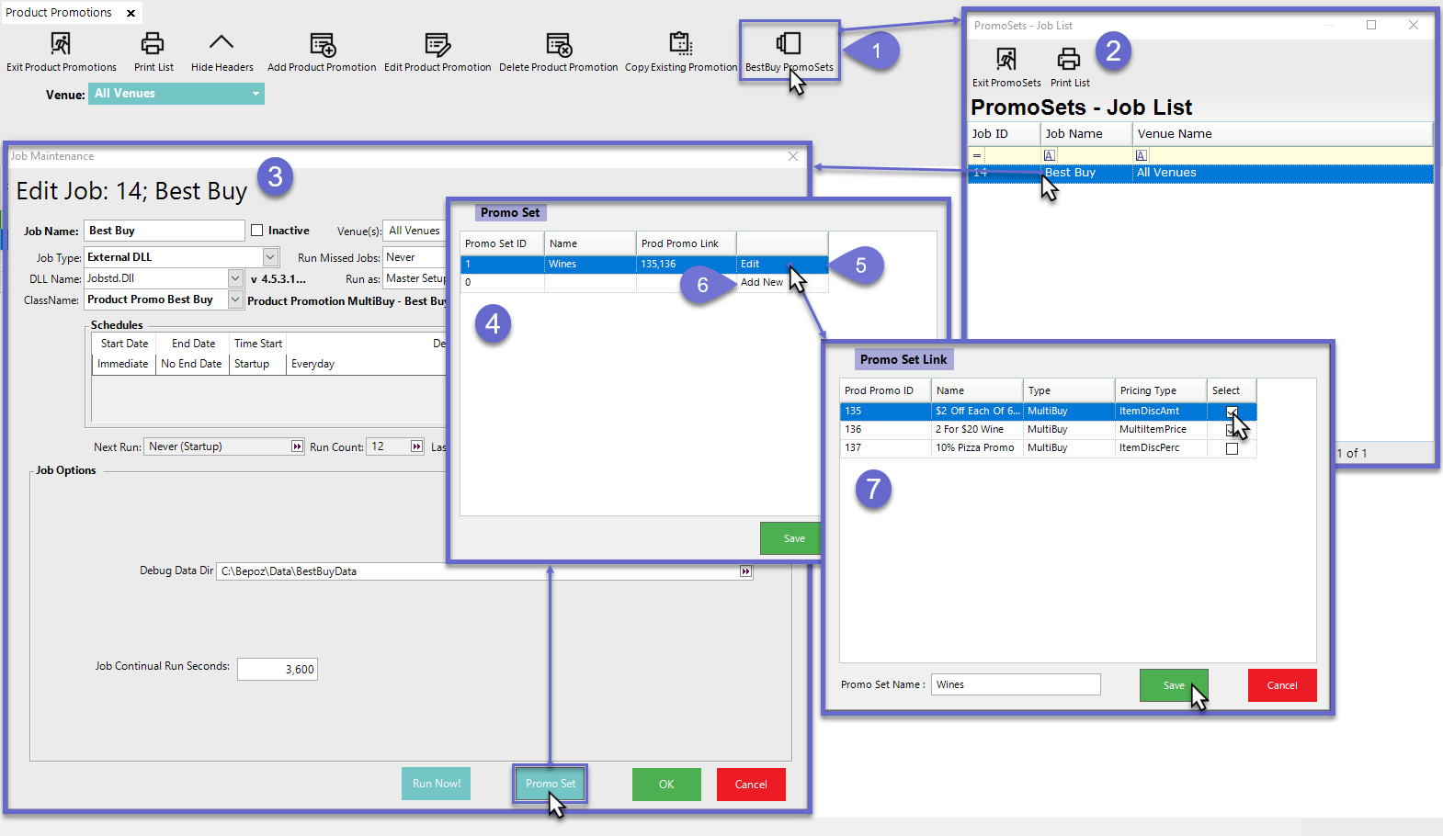The width and height of the screenshot is (1443, 836).
Task: Open BestBuy PromoSets from toolbar
Action: pyautogui.click(x=789, y=51)
